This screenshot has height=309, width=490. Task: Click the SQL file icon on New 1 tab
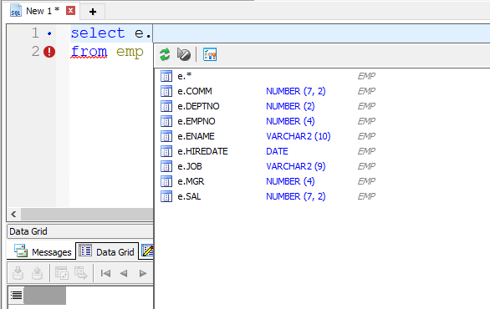[x=16, y=11]
